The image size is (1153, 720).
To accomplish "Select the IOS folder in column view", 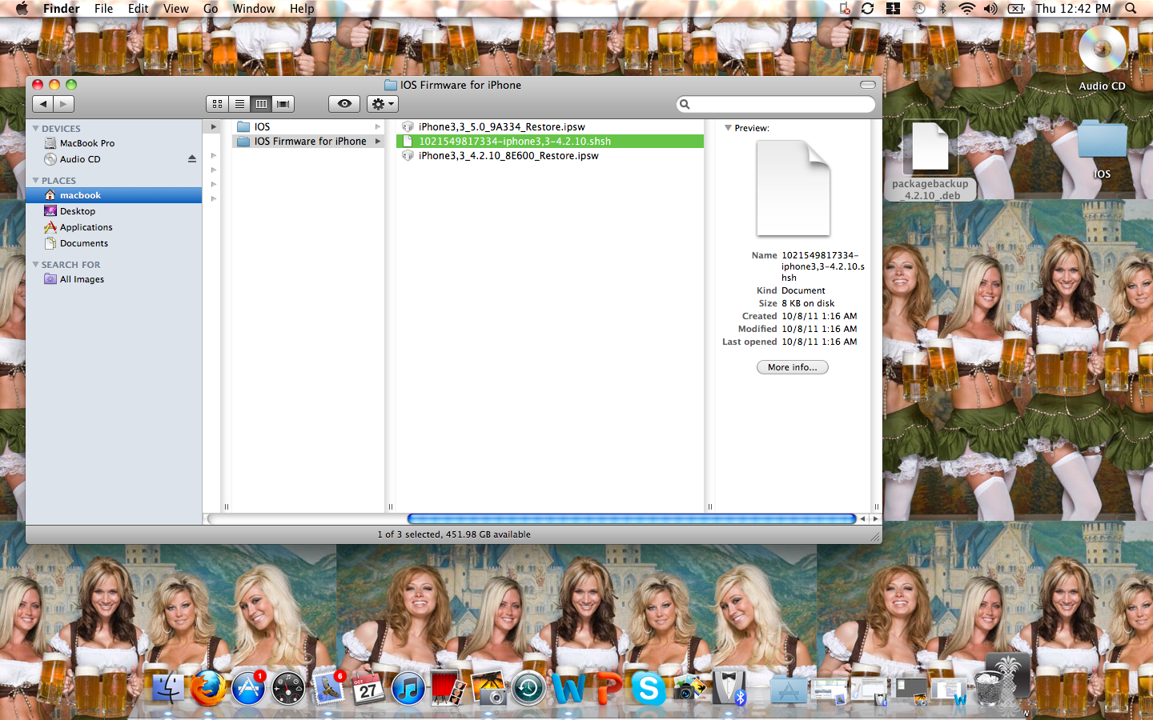I will [308, 126].
